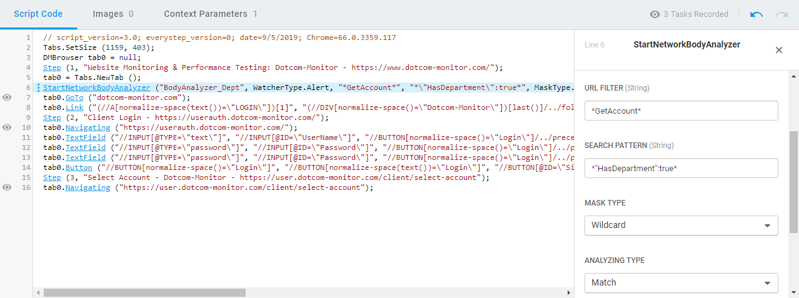Open the Context Parameters tab
Image resolution: width=799 pixels, height=298 pixels.
(210, 14)
